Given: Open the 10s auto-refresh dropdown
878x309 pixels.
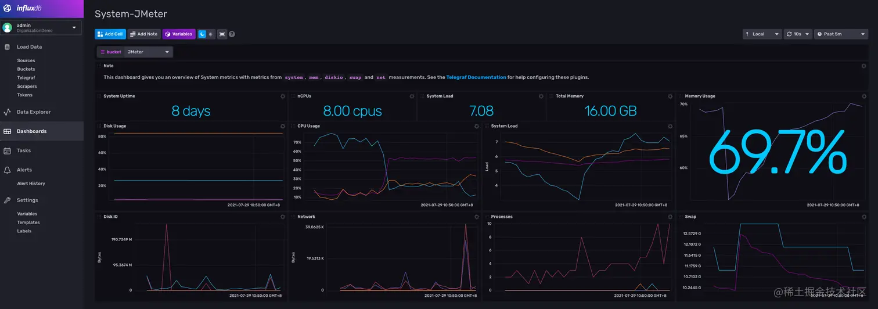Looking at the screenshot, I should [798, 34].
